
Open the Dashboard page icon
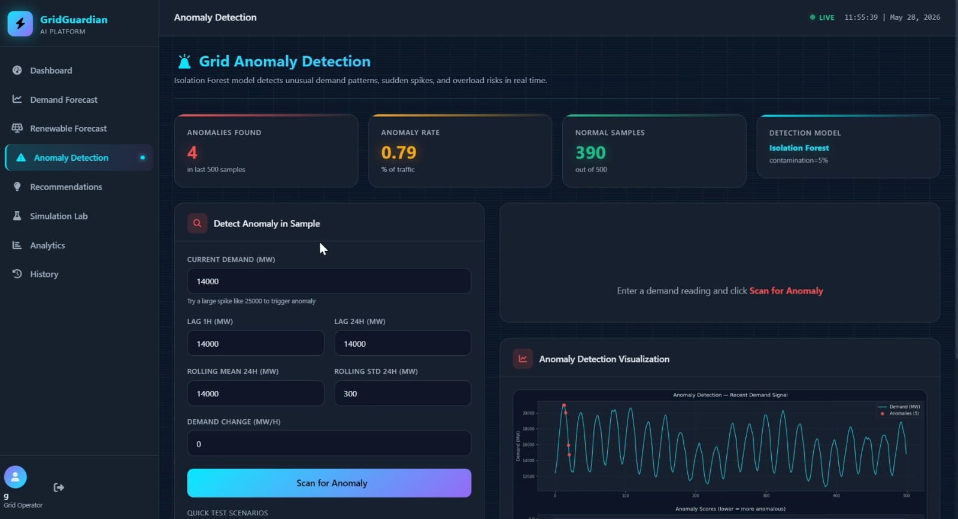(x=17, y=70)
